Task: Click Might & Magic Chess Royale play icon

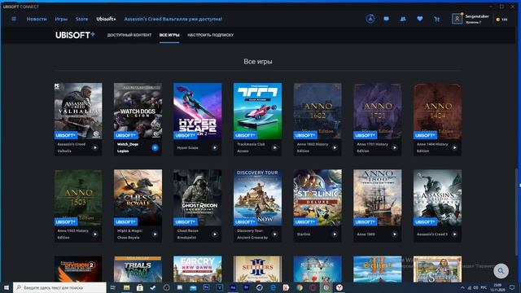Action: 155,234
